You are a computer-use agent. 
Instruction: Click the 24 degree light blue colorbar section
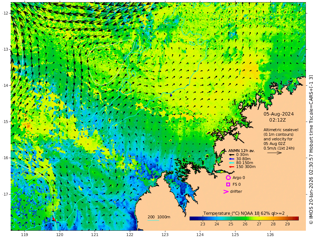(x=217, y=218)
